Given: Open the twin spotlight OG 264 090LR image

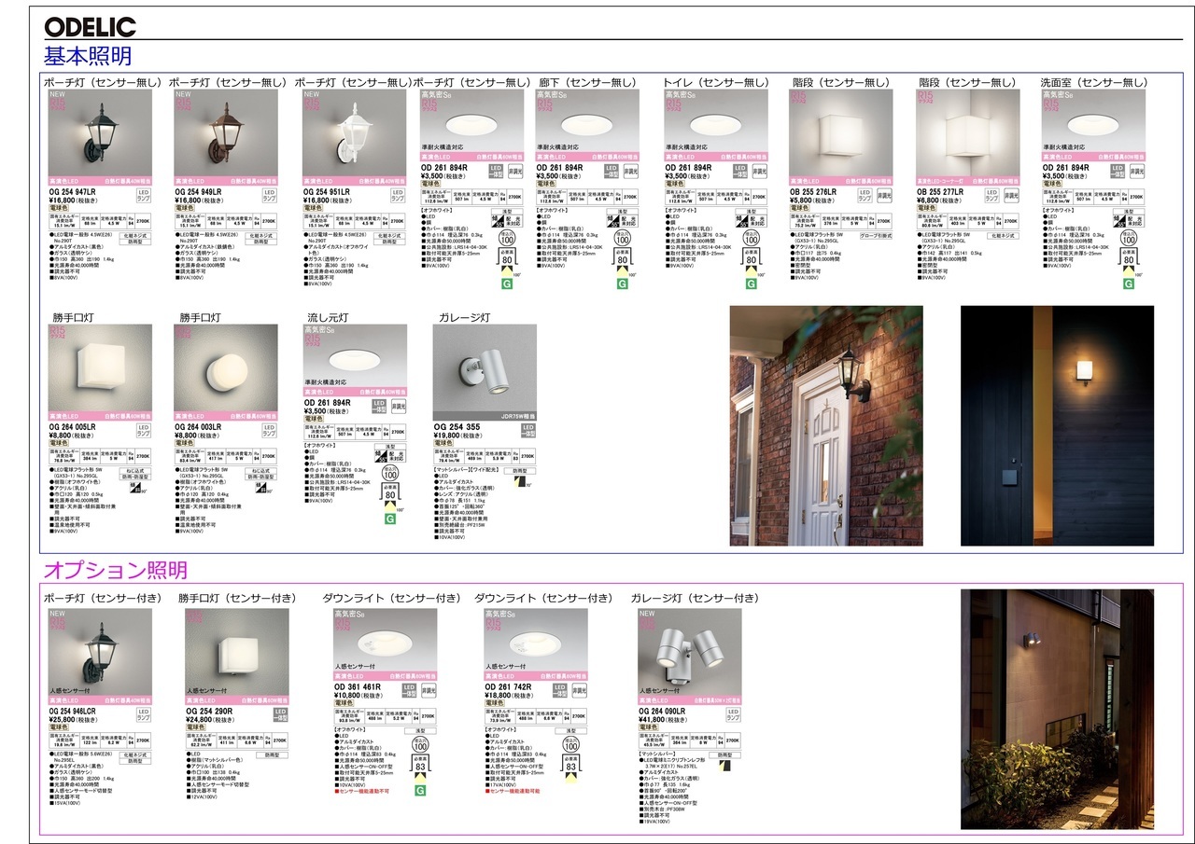Looking at the screenshot, I should pos(690,657).
